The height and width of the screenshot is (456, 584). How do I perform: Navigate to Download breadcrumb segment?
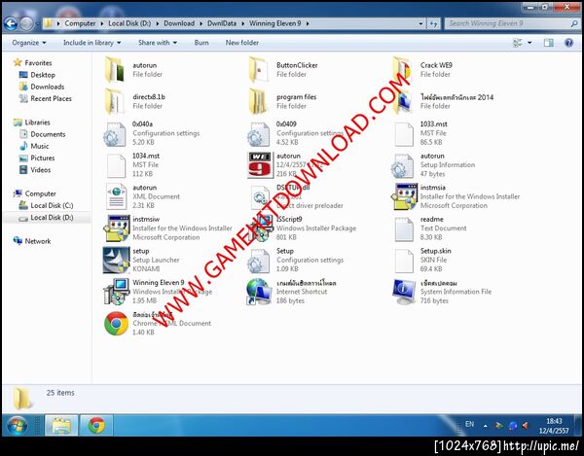click(179, 23)
